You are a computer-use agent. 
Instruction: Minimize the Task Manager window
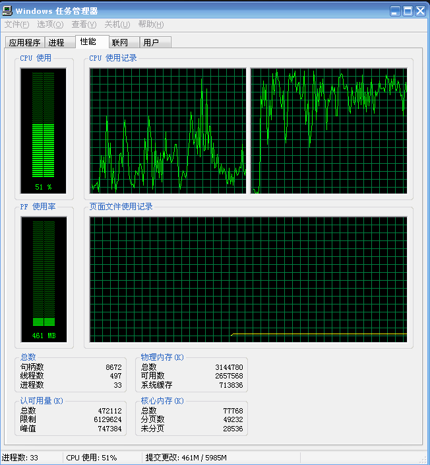[x=395, y=11]
